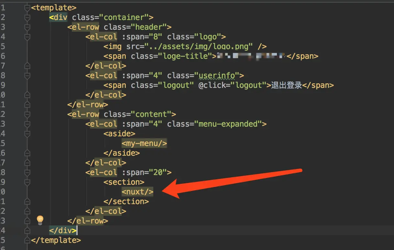Screen dimensions: 394x250
Task: Collapse the opening <template> fold marker
Action: [27, 8]
